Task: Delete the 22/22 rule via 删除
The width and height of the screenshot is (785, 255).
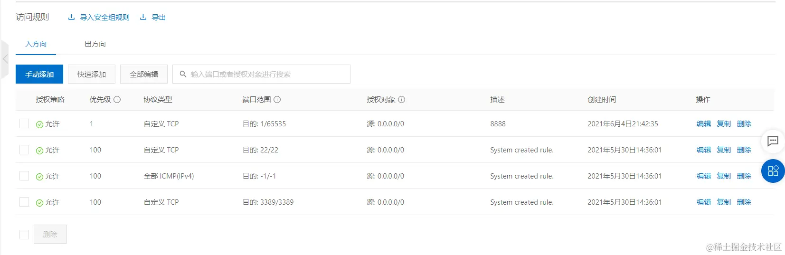Action: pos(744,150)
